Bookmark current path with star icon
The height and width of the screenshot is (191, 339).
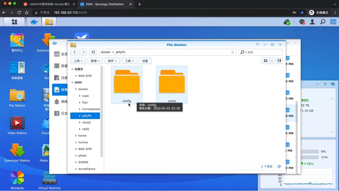232,52
